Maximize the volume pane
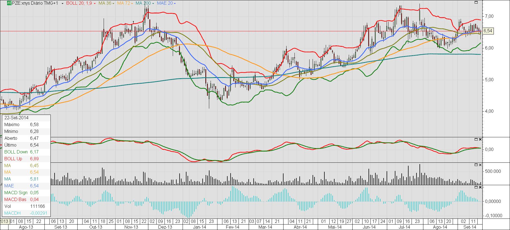This screenshot has width=510, height=230. coord(476,165)
